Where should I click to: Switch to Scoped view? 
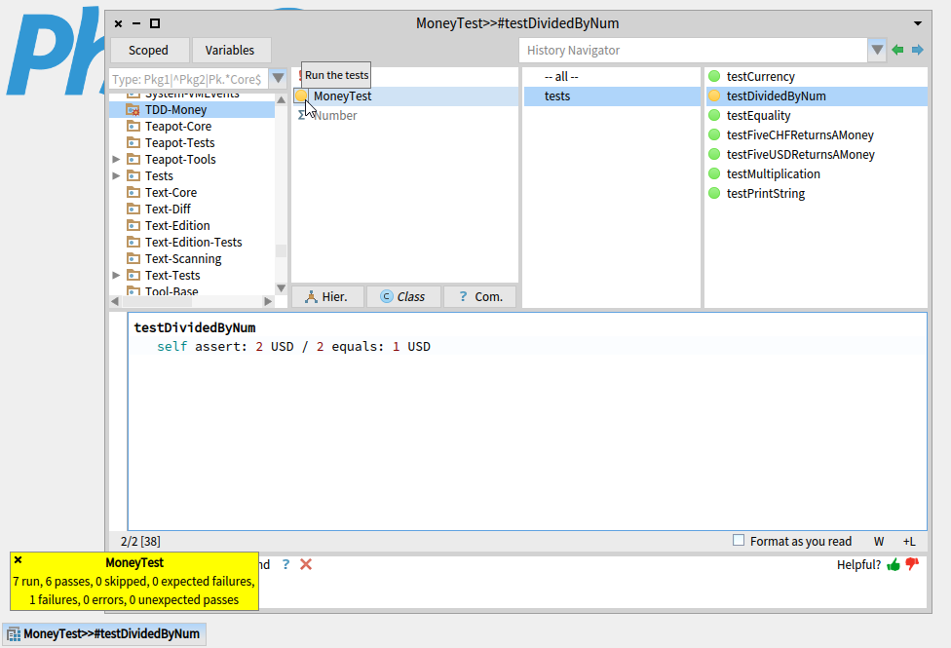pyautogui.click(x=148, y=51)
